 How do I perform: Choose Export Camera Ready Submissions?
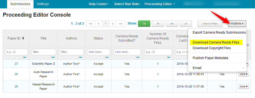tap(219, 32)
